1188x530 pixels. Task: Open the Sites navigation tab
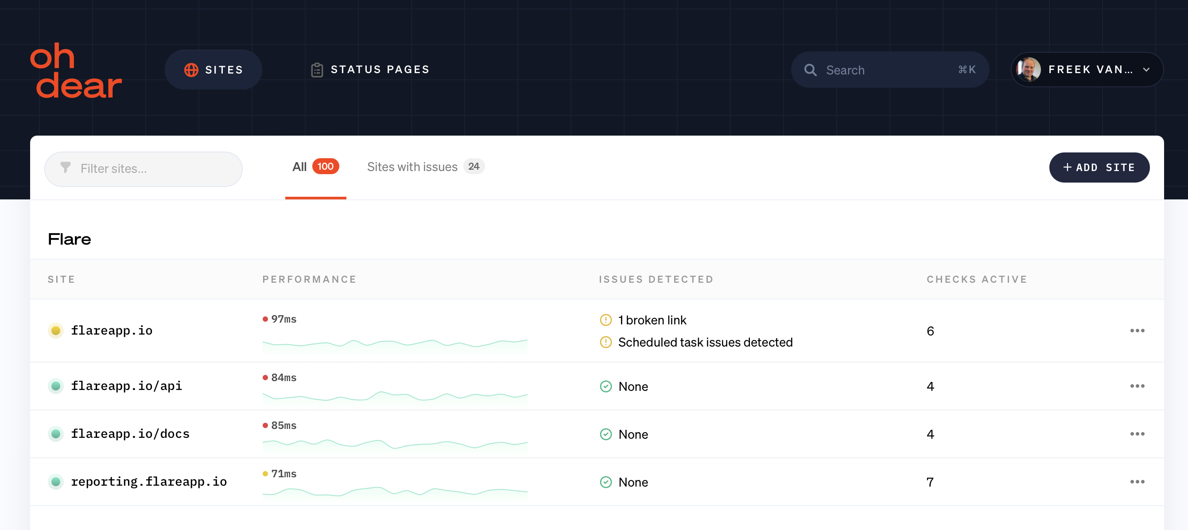(214, 70)
